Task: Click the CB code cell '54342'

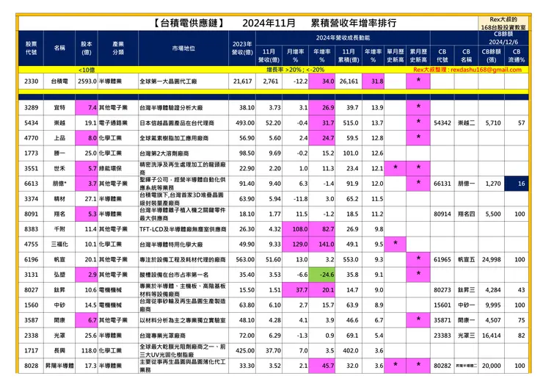Action: (x=442, y=123)
